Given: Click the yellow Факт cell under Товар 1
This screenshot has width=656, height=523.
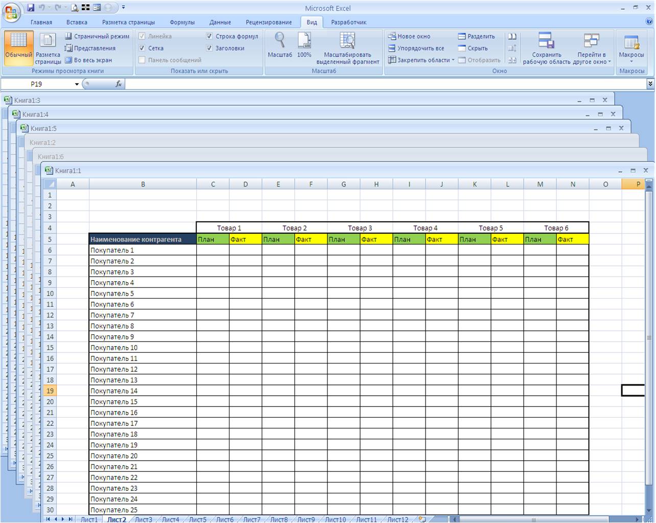Looking at the screenshot, I should [245, 239].
